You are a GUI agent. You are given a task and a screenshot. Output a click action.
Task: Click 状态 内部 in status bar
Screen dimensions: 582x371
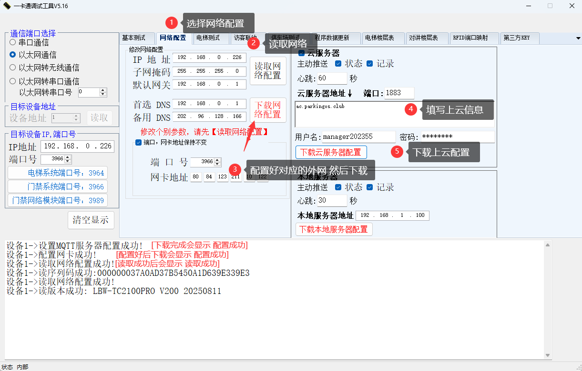tap(15, 367)
